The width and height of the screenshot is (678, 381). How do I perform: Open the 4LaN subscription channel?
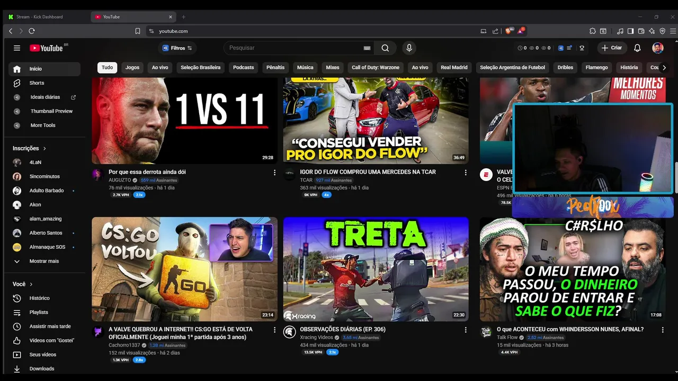click(x=44, y=162)
